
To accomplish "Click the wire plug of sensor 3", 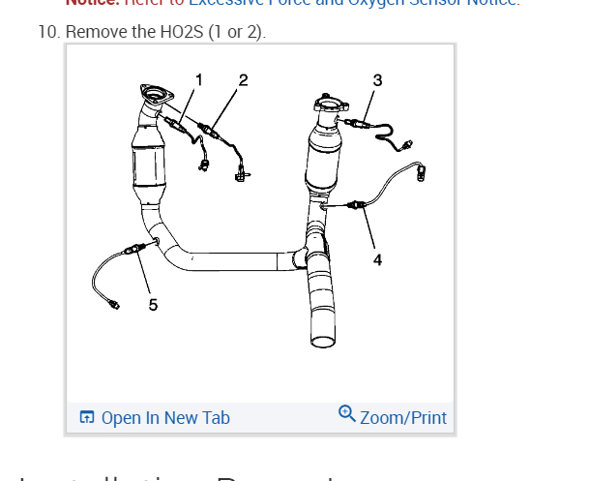I will click(x=407, y=144).
